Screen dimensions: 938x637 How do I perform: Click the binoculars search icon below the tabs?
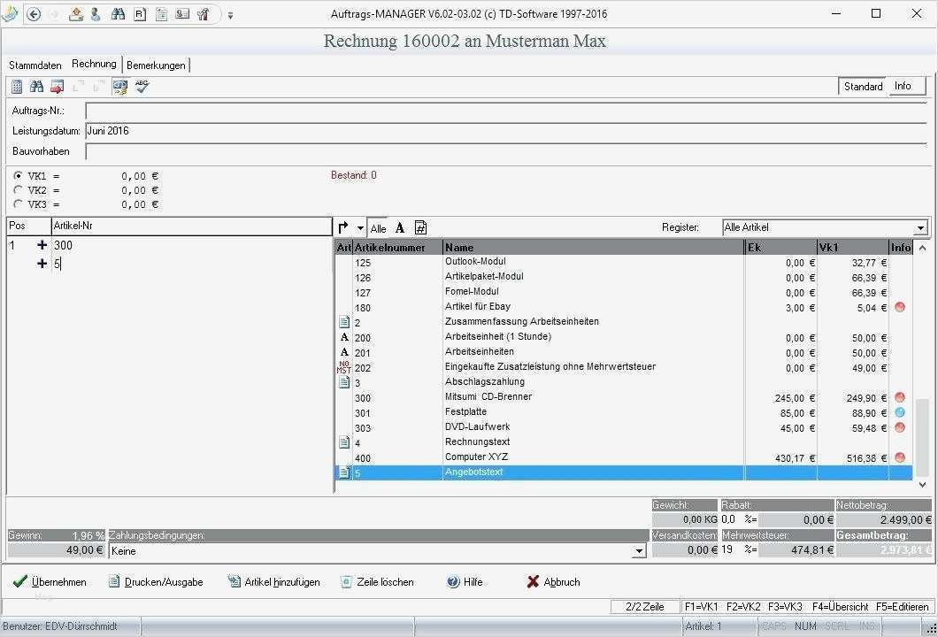pyautogui.click(x=36, y=87)
